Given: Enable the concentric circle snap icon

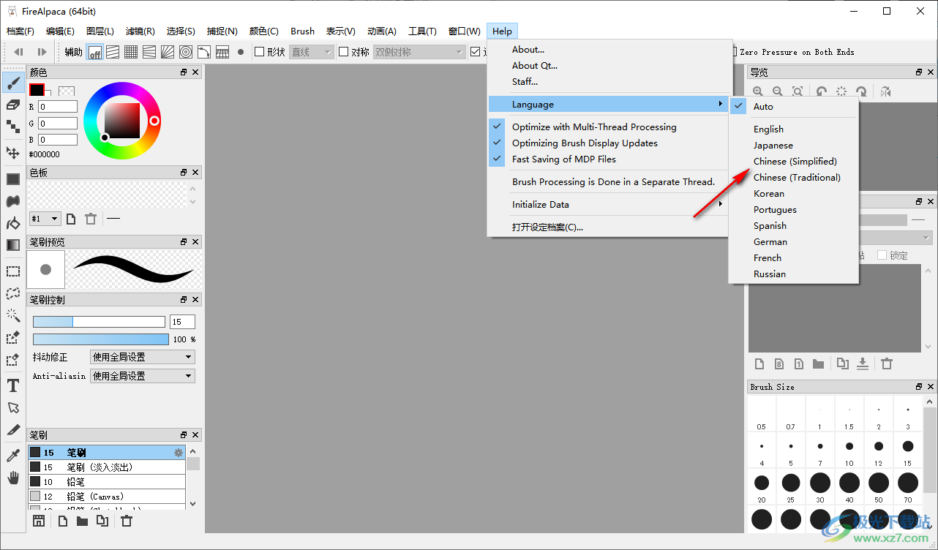Looking at the screenshot, I should pos(186,52).
